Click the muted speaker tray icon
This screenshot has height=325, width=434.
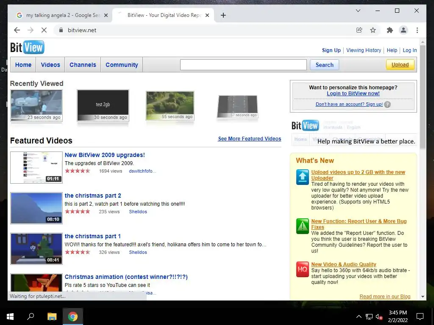point(379,317)
